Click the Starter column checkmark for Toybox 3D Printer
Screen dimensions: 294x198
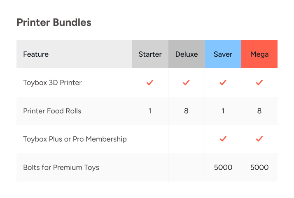150,83
